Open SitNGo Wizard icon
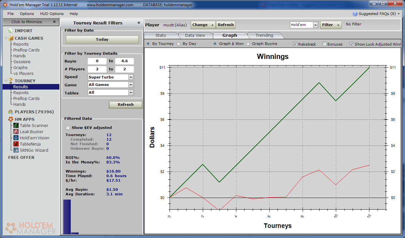Image resolution: width=405 pixels, height=238 pixels. [16, 150]
